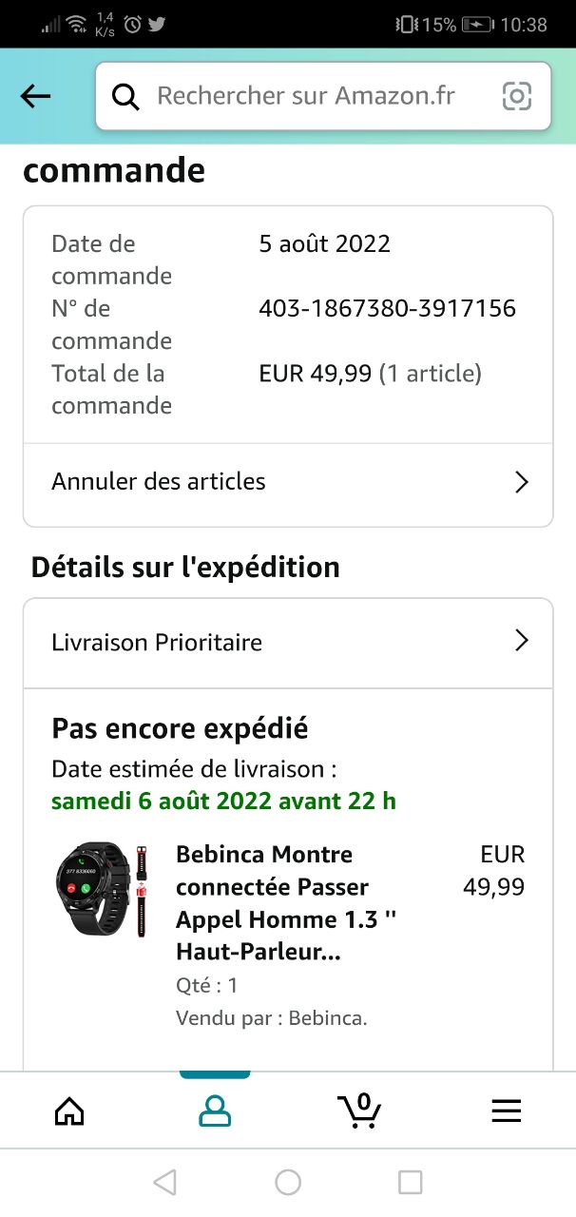Open the account profile icon

pyautogui.click(x=215, y=1111)
